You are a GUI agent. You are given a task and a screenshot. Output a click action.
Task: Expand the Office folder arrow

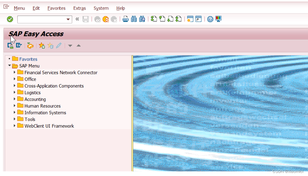[x=14, y=79]
